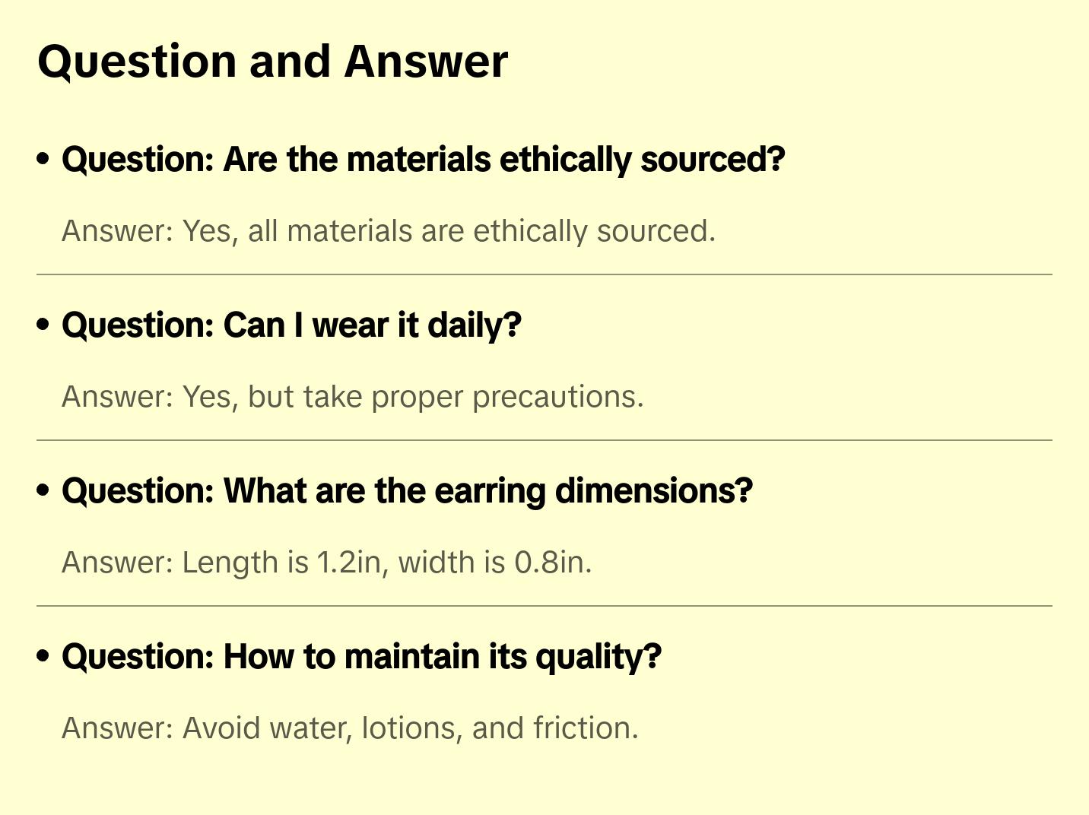Click the word "Answer" in the page heading
The height and width of the screenshot is (815, 1089).
(x=426, y=62)
